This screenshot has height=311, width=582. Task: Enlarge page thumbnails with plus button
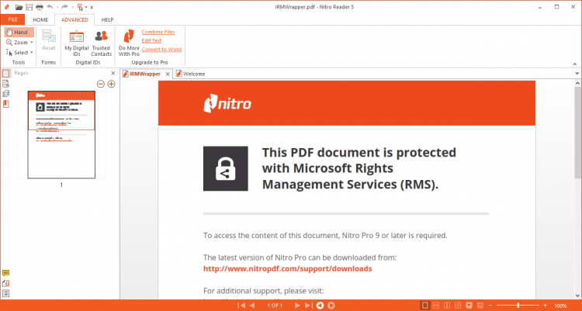111,85
